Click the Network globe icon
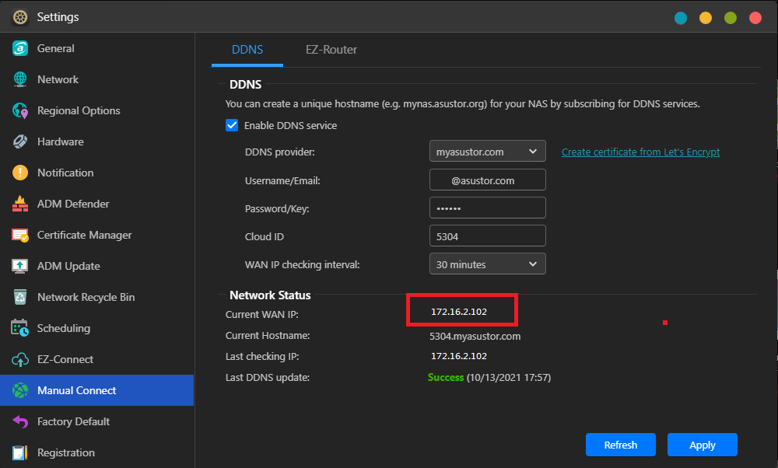 click(x=20, y=79)
